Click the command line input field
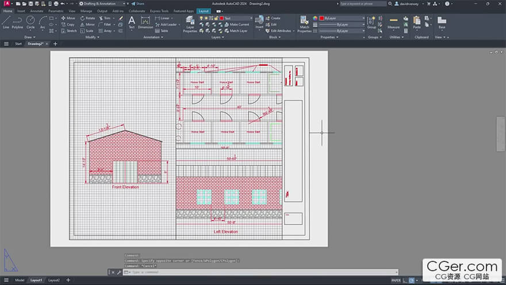This screenshot has height=285, width=506. [x=259, y=272]
